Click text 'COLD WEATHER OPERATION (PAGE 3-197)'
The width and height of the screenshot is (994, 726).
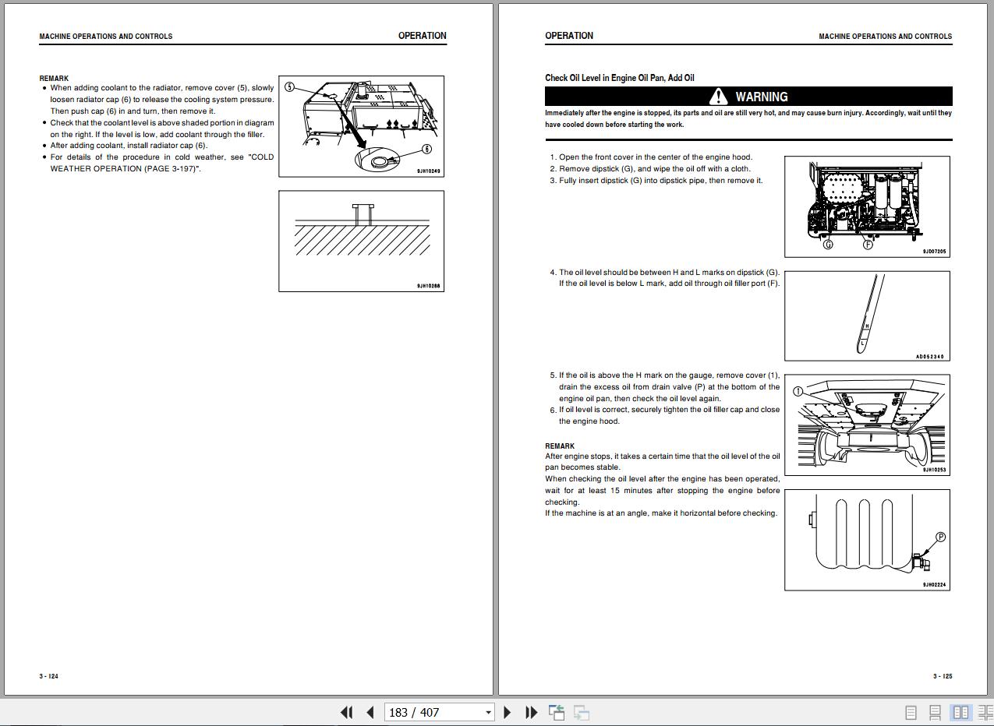pos(162,163)
